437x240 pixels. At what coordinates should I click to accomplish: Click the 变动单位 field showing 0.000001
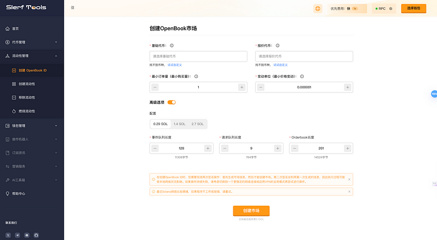tap(304, 87)
